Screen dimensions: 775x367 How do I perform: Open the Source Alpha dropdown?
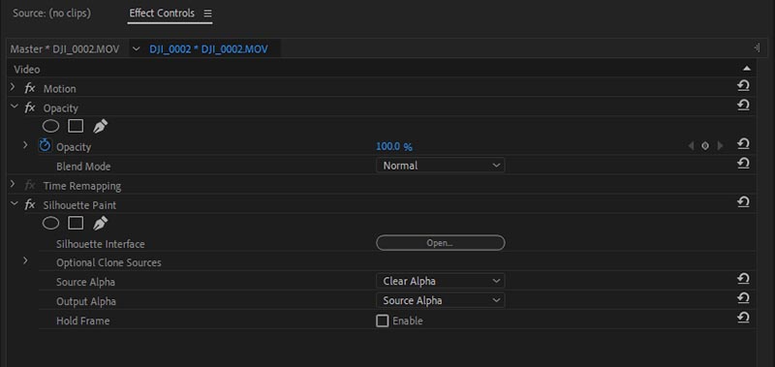[441, 281]
